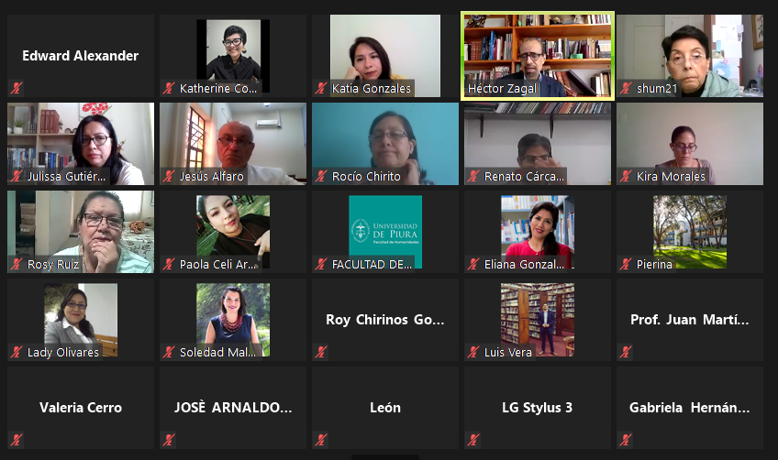
Task: Click muted mic icon next to Jesús Alfaro
Action: coord(169,176)
